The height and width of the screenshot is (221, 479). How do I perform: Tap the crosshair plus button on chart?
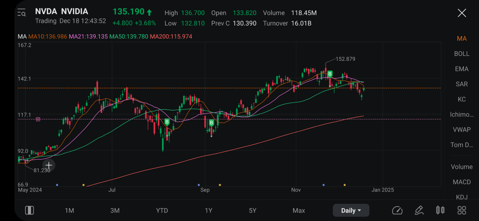(49, 165)
